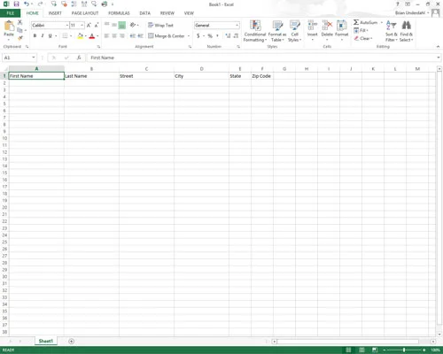Click the Format as Table icon
The height and width of the screenshot is (354, 443).
pyautogui.click(x=277, y=26)
